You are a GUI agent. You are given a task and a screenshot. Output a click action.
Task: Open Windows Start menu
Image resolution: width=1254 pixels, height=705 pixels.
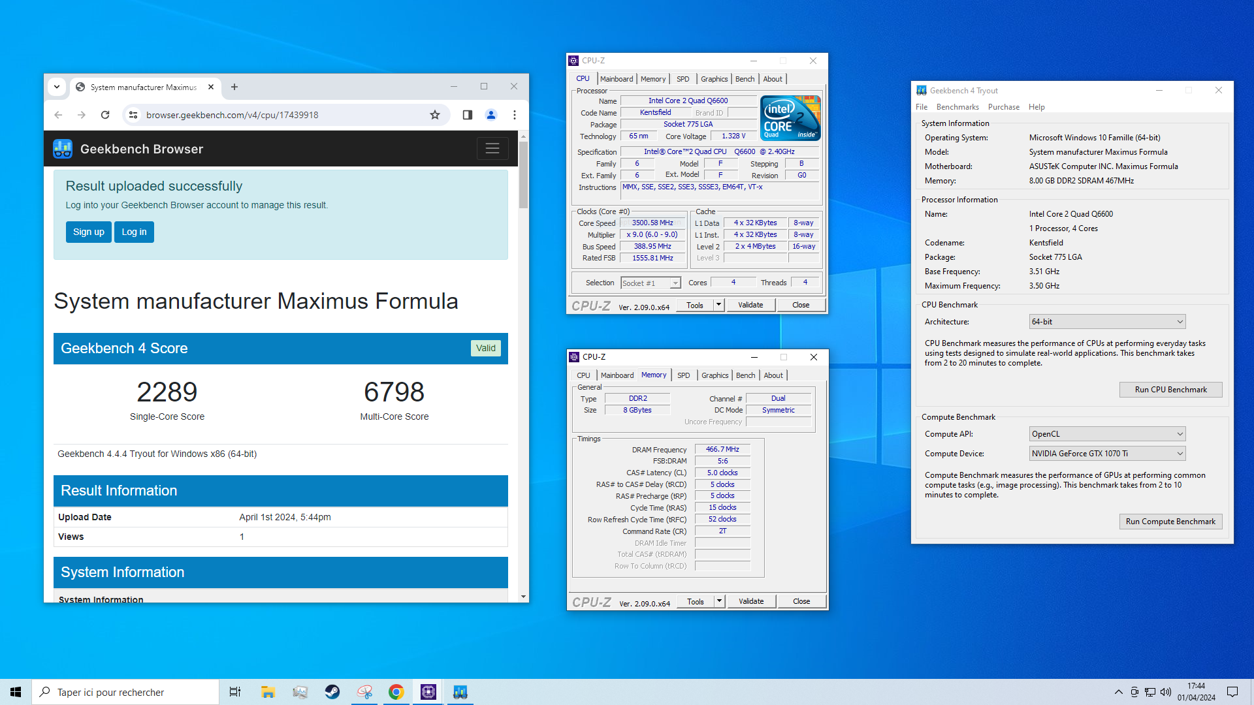coord(16,692)
